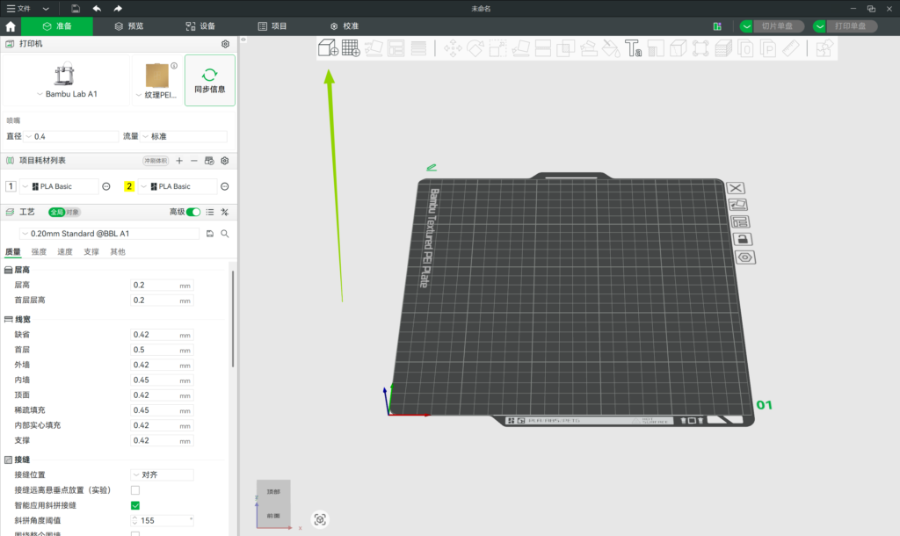Switch to the 预览 preview tab

click(127, 26)
